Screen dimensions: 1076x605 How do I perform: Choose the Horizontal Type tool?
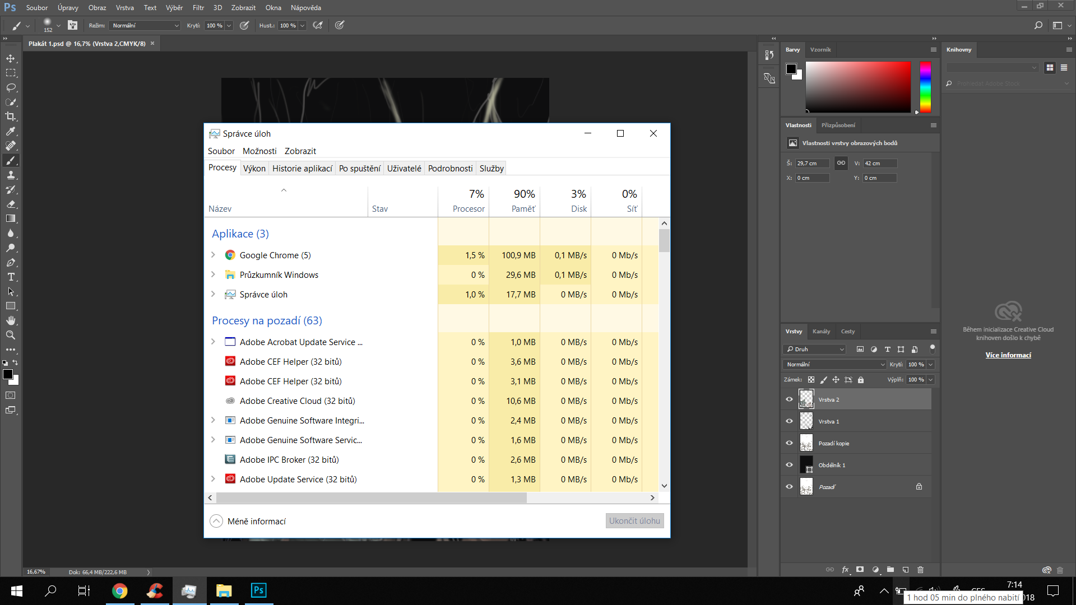pos(11,277)
